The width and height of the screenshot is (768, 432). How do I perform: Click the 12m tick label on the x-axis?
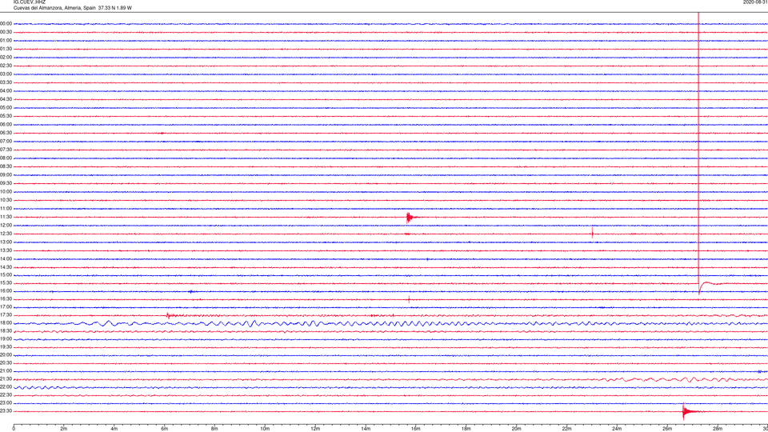coord(315,429)
